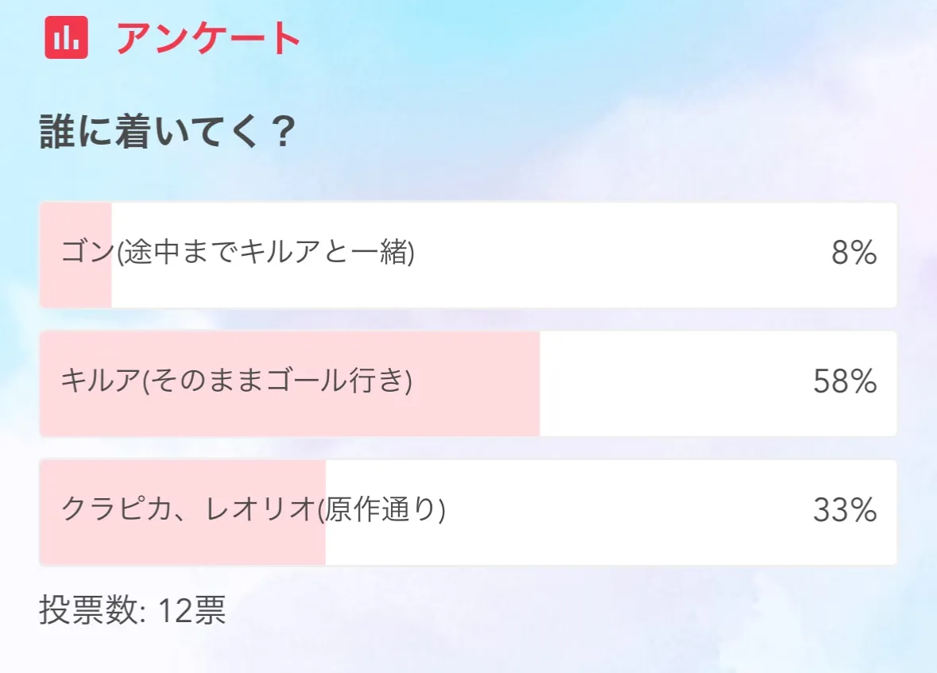Screen dimensions: 937x673
Task: Click the 投票数: 12票 vote count
Action: coord(132,611)
